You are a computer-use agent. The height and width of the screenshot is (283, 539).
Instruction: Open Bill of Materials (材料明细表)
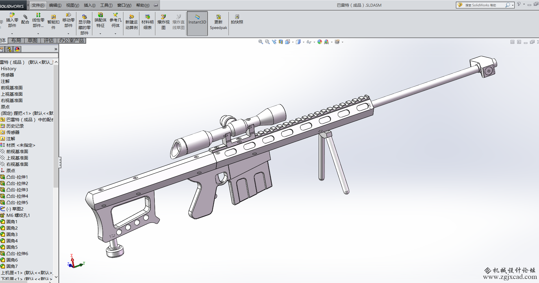(x=148, y=22)
